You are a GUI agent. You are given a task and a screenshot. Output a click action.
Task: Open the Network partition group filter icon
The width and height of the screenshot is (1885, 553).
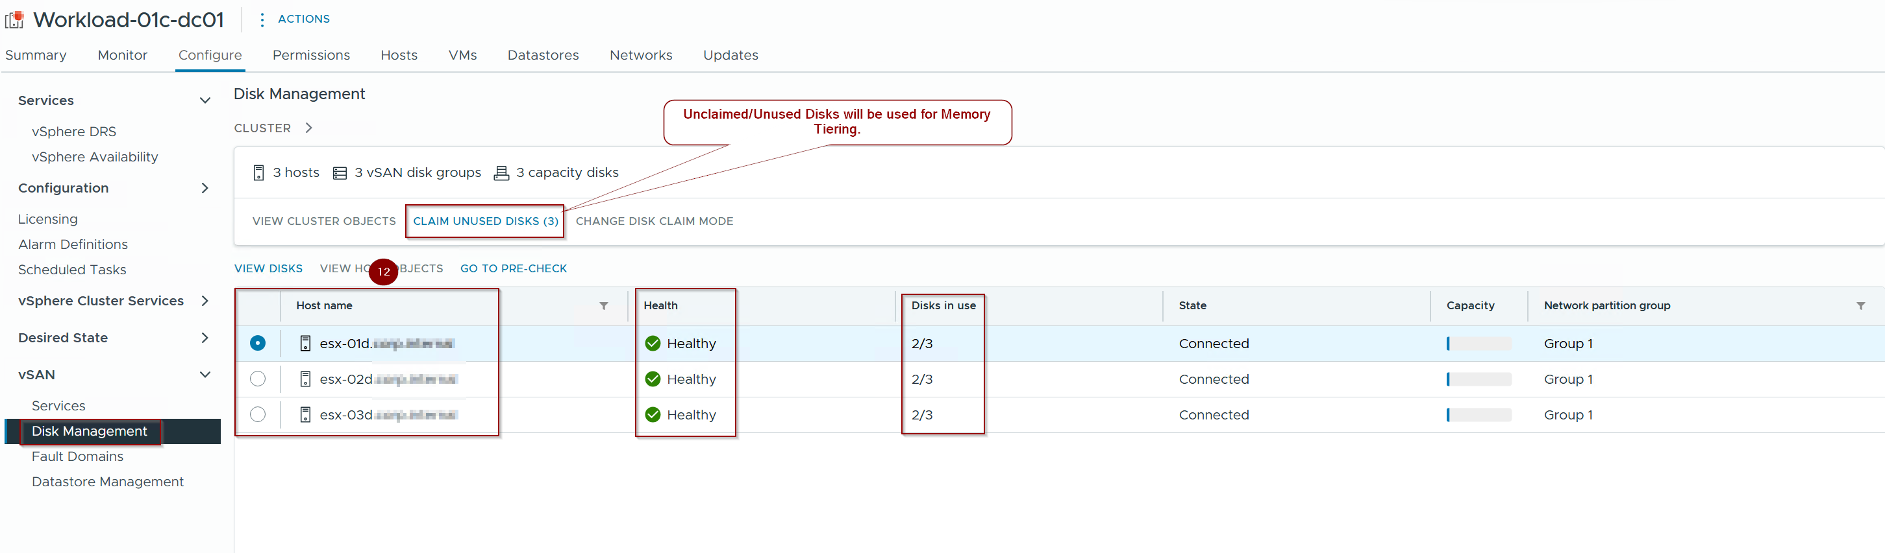[1860, 306]
